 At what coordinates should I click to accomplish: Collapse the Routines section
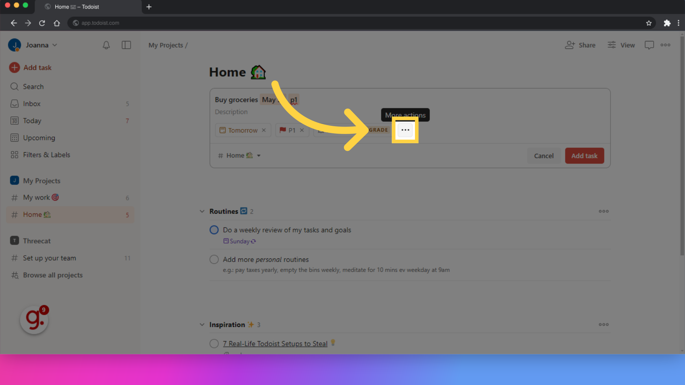point(202,211)
